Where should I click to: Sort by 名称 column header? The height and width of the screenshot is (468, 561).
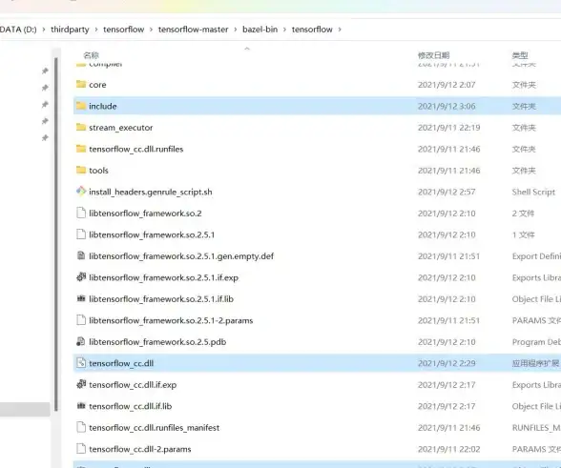[91, 55]
